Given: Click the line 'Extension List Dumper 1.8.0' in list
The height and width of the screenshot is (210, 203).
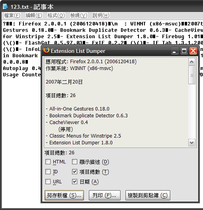Looking at the screenshot, I should click(x=79, y=143).
